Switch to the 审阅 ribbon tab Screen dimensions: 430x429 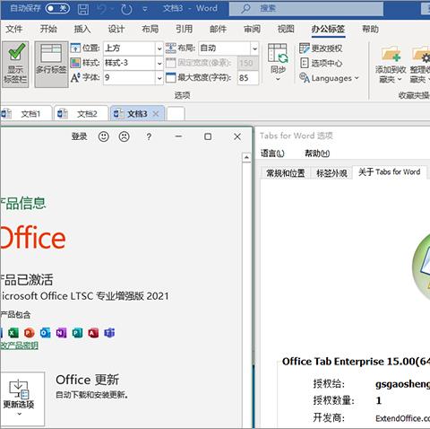pos(252,29)
